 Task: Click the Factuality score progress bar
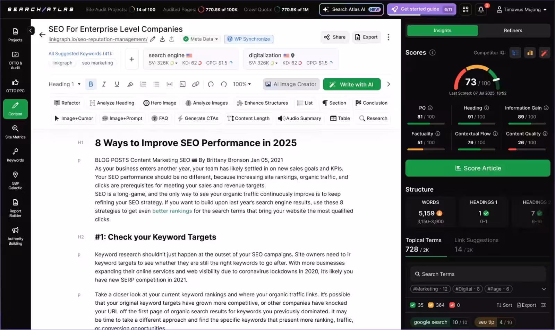click(426, 149)
